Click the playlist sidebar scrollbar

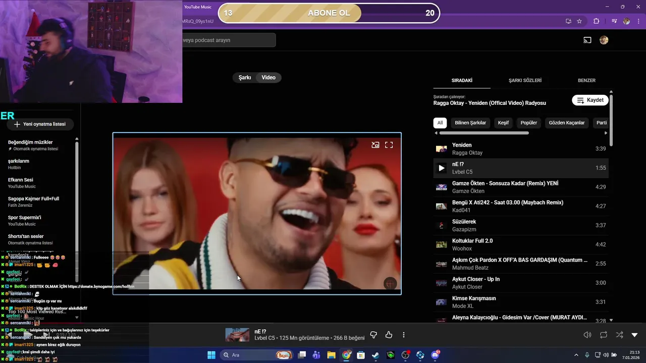coord(77,212)
